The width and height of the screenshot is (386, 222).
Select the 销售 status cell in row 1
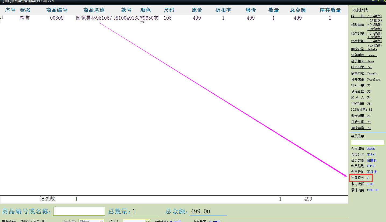click(x=25, y=18)
